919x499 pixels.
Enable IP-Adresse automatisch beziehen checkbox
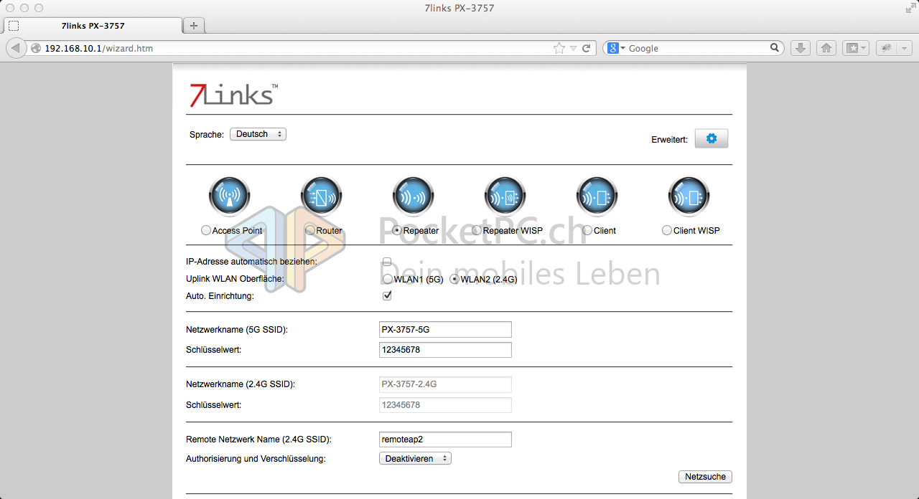(x=387, y=262)
